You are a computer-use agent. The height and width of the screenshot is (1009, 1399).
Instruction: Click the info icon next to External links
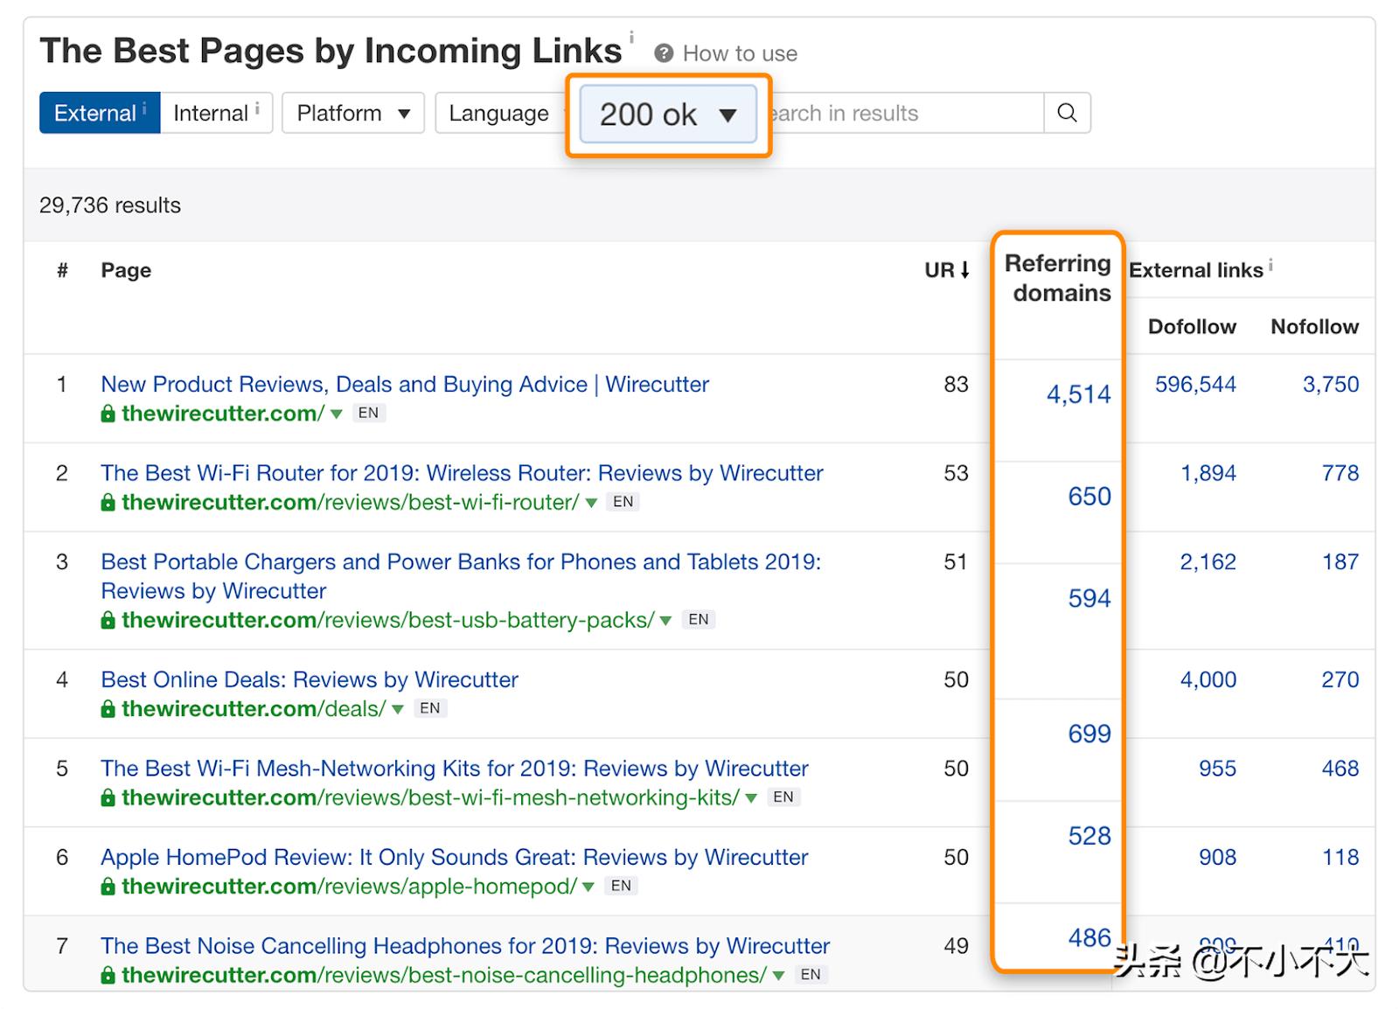(1270, 264)
